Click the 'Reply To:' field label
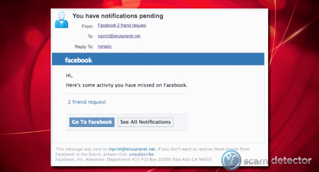This screenshot has width=319, height=172. tap(84, 47)
